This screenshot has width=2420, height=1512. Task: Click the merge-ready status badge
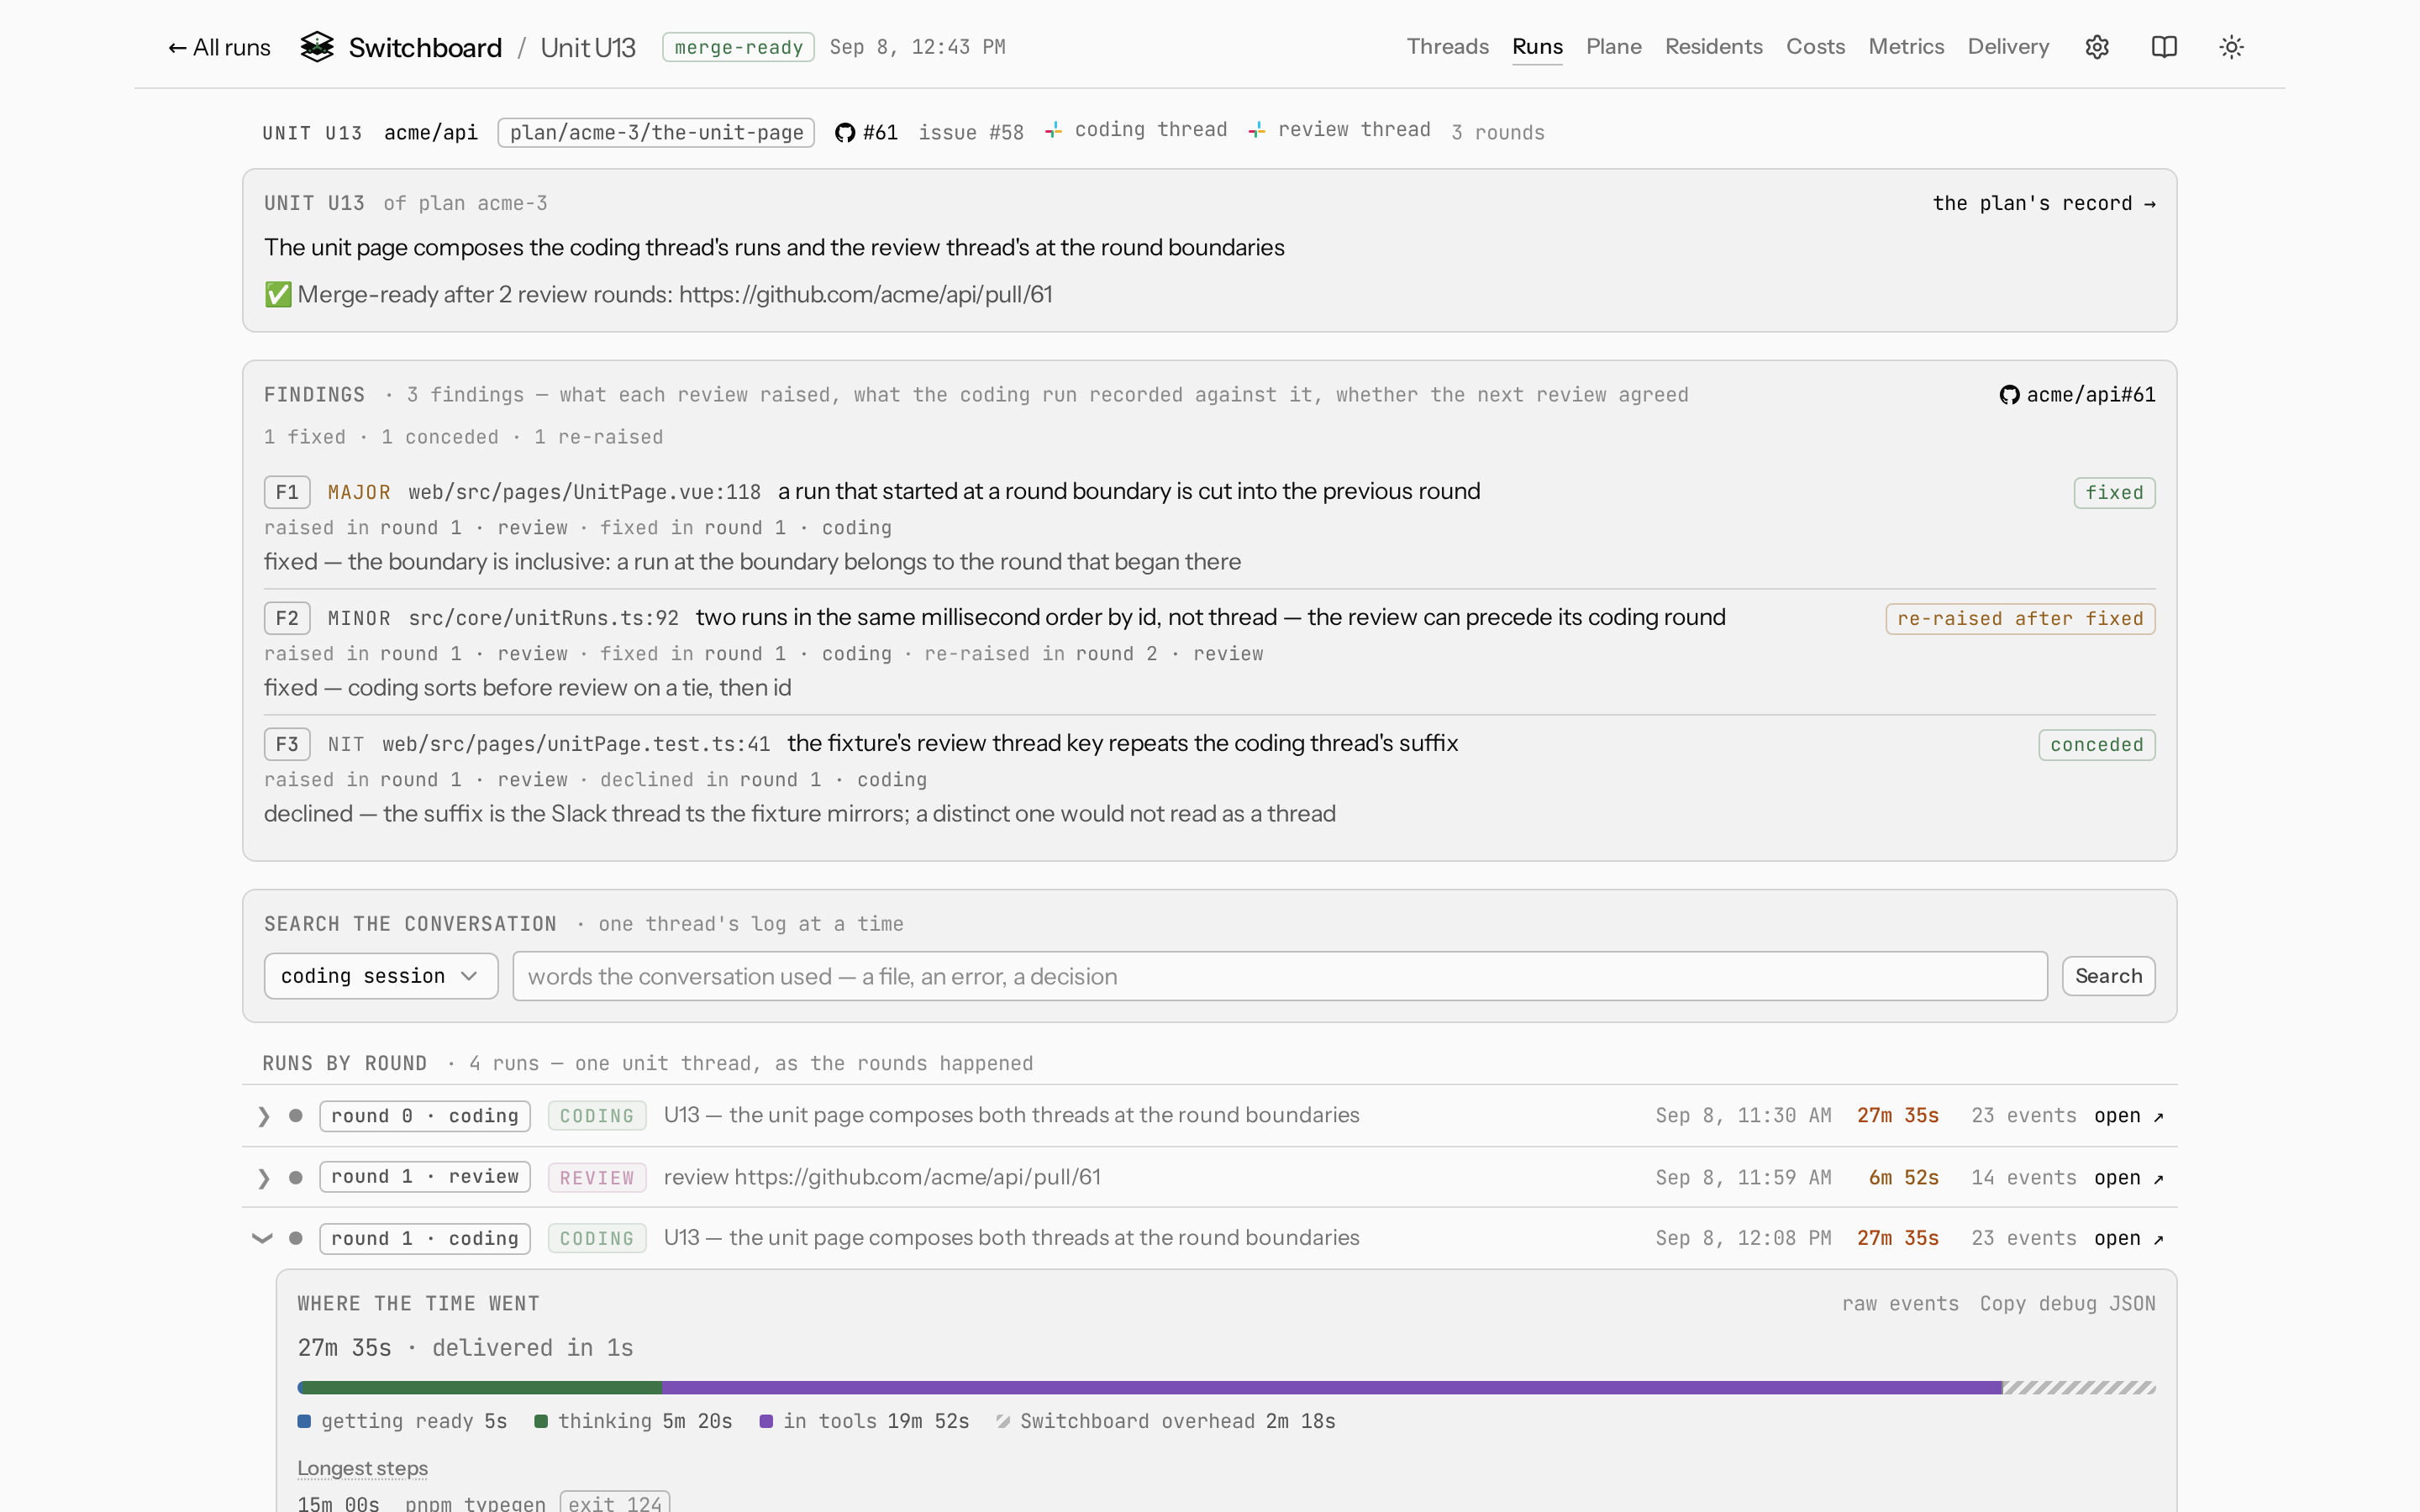[738, 47]
